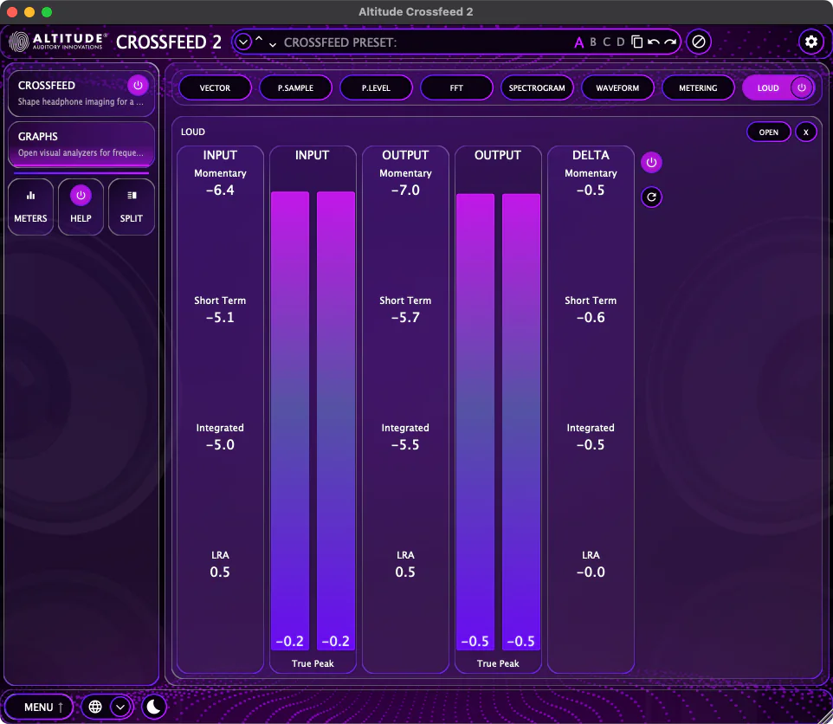
Task: Toggle the LOUD tab power switch
Action: (x=801, y=87)
